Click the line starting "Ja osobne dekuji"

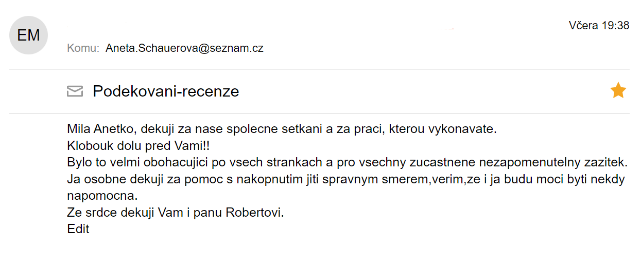(x=346, y=180)
